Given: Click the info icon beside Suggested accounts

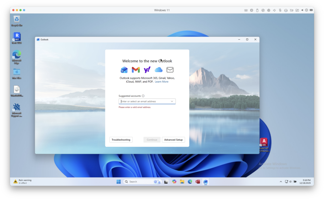Looking at the screenshot, I should 143,96.
